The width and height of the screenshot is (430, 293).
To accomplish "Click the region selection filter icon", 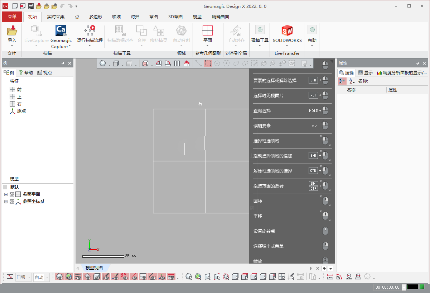I will coord(198,277).
